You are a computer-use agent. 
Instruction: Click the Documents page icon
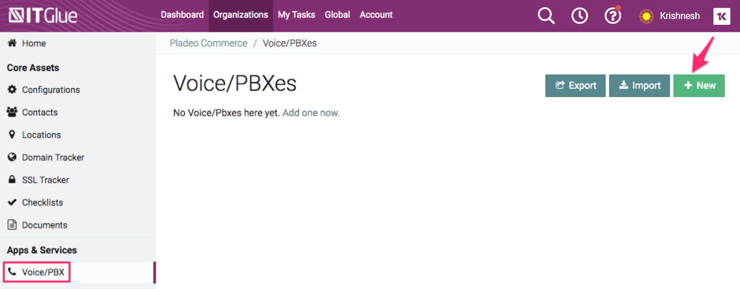(12, 224)
